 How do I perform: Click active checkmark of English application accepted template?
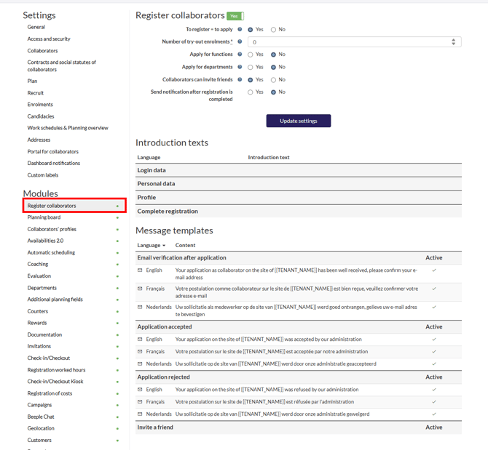tap(434, 339)
